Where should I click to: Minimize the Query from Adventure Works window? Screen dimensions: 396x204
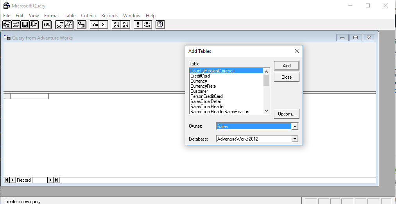pyautogui.click(x=342, y=38)
